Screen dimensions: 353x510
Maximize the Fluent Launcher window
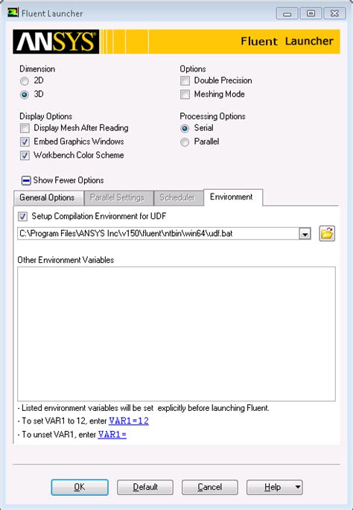[x=311, y=13]
